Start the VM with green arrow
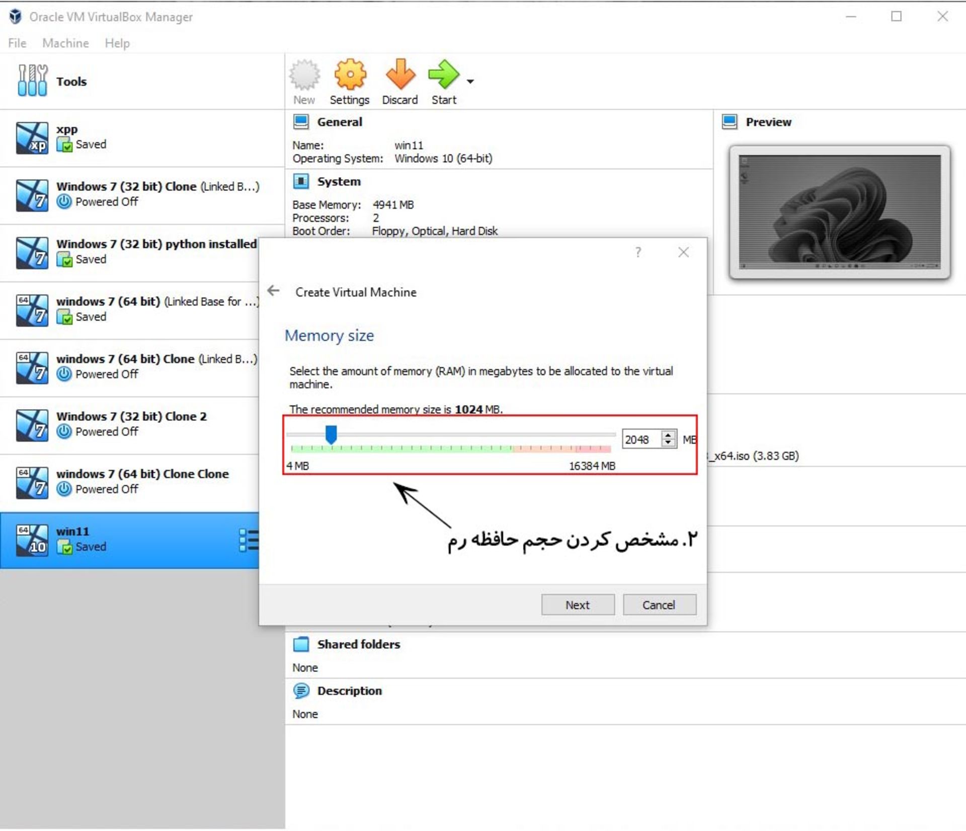Image resolution: width=966 pixels, height=831 pixels. pyautogui.click(x=443, y=74)
